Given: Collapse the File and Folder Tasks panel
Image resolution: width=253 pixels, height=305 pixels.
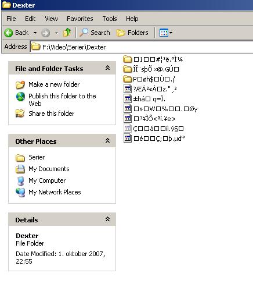Looking at the screenshot, I should (x=107, y=68).
